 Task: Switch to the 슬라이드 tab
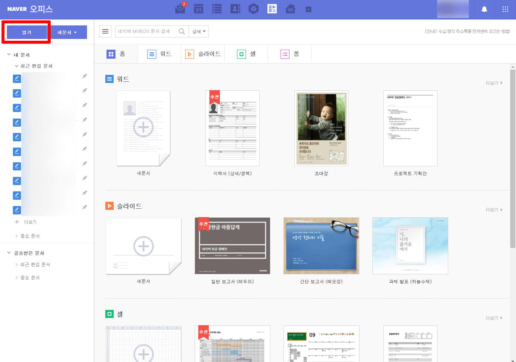click(x=203, y=54)
